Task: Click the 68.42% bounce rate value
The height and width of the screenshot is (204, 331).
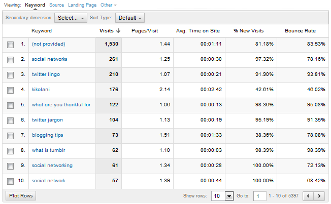Action: coord(316,181)
